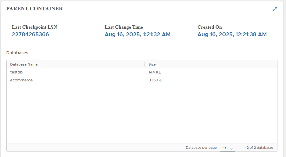Click the Created On label
Screen dimensions: 286x157
210,27
